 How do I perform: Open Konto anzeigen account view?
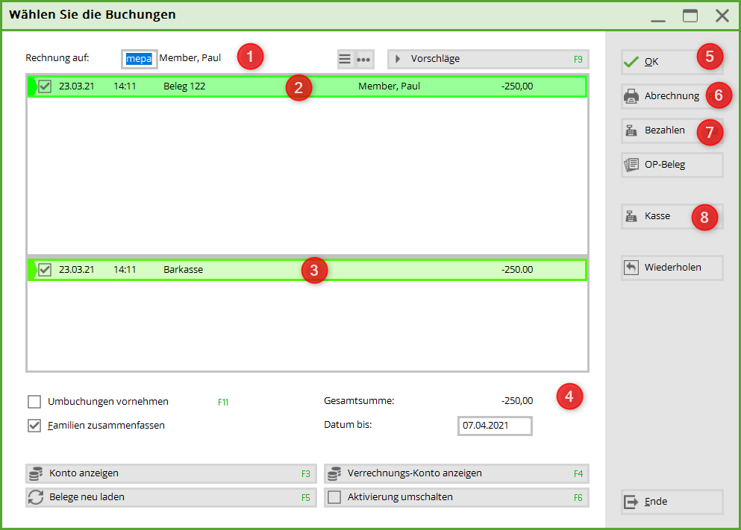(171, 473)
